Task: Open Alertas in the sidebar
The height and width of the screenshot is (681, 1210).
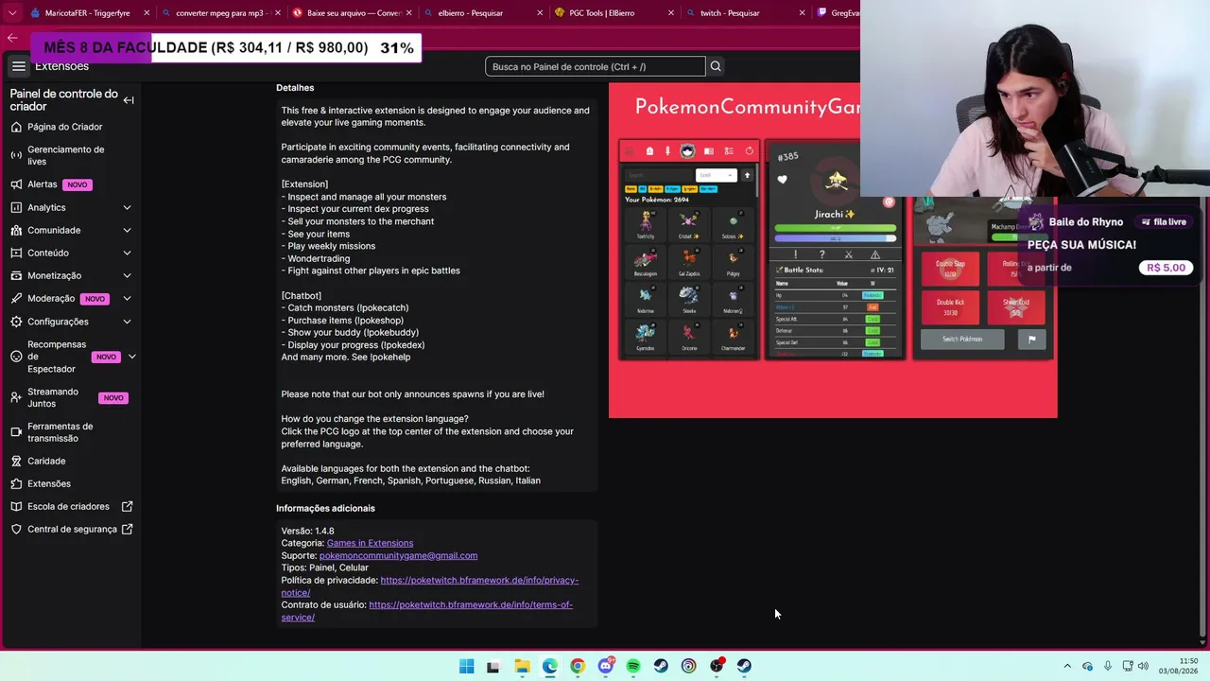Action: [x=71, y=184]
